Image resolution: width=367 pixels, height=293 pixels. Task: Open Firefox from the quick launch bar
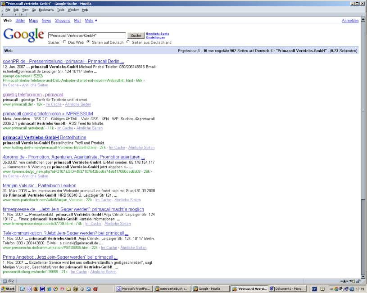[x=36, y=288]
